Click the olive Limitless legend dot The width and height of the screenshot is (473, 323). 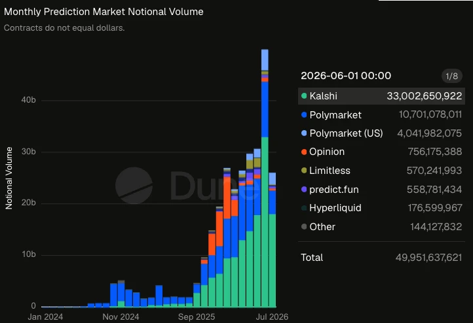coord(304,171)
